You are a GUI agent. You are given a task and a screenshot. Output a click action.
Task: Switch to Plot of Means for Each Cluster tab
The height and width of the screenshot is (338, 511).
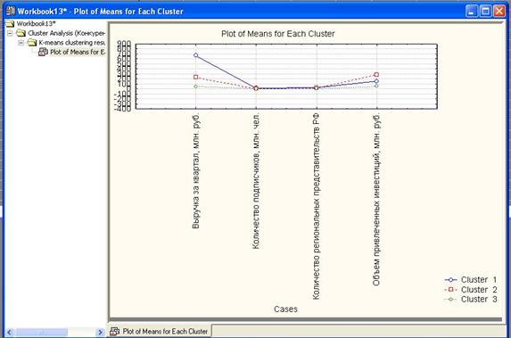click(x=160, y=331)
